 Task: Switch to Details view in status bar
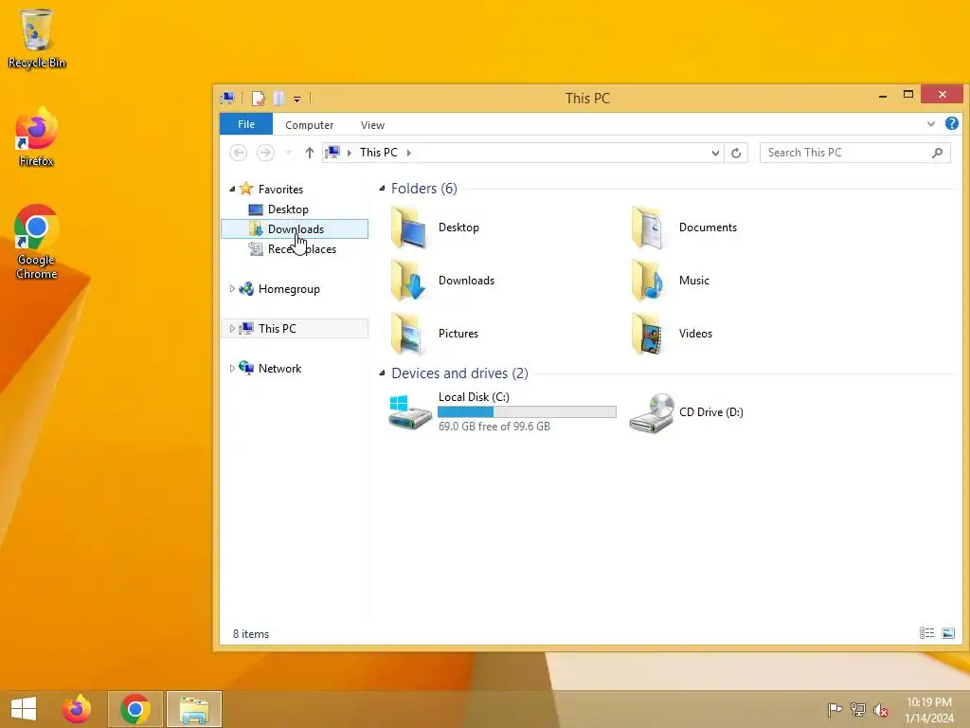(x=926, y=632)
